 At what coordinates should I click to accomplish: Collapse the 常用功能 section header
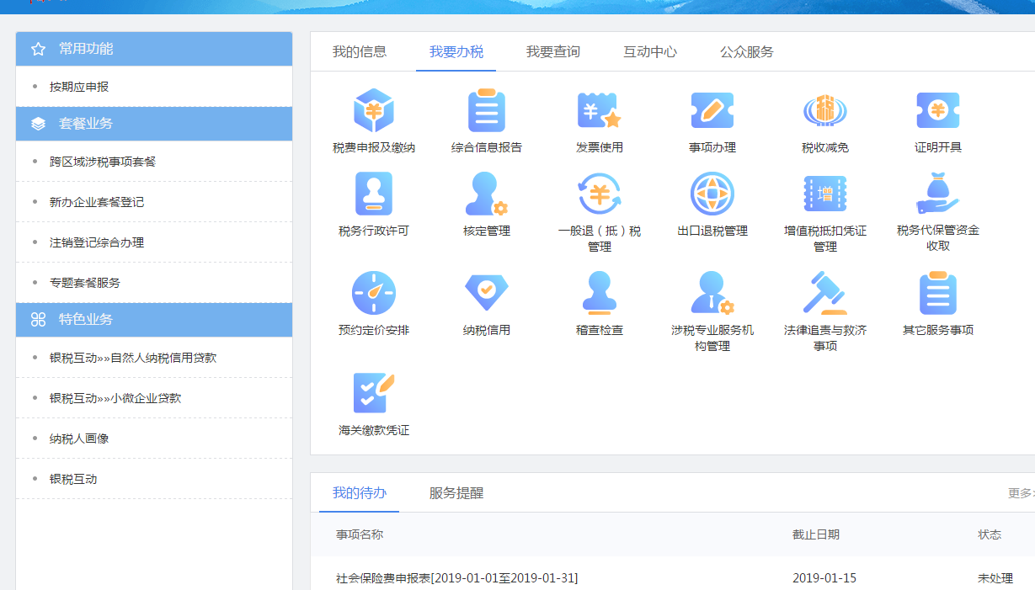(154, 49)
